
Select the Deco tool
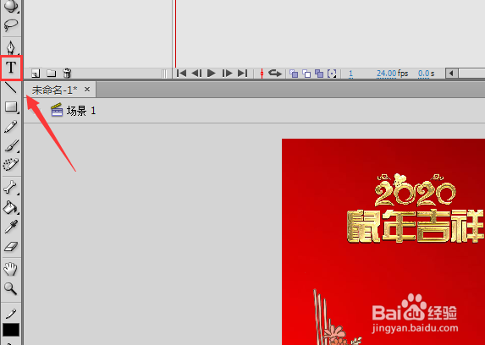coord(10,165)
